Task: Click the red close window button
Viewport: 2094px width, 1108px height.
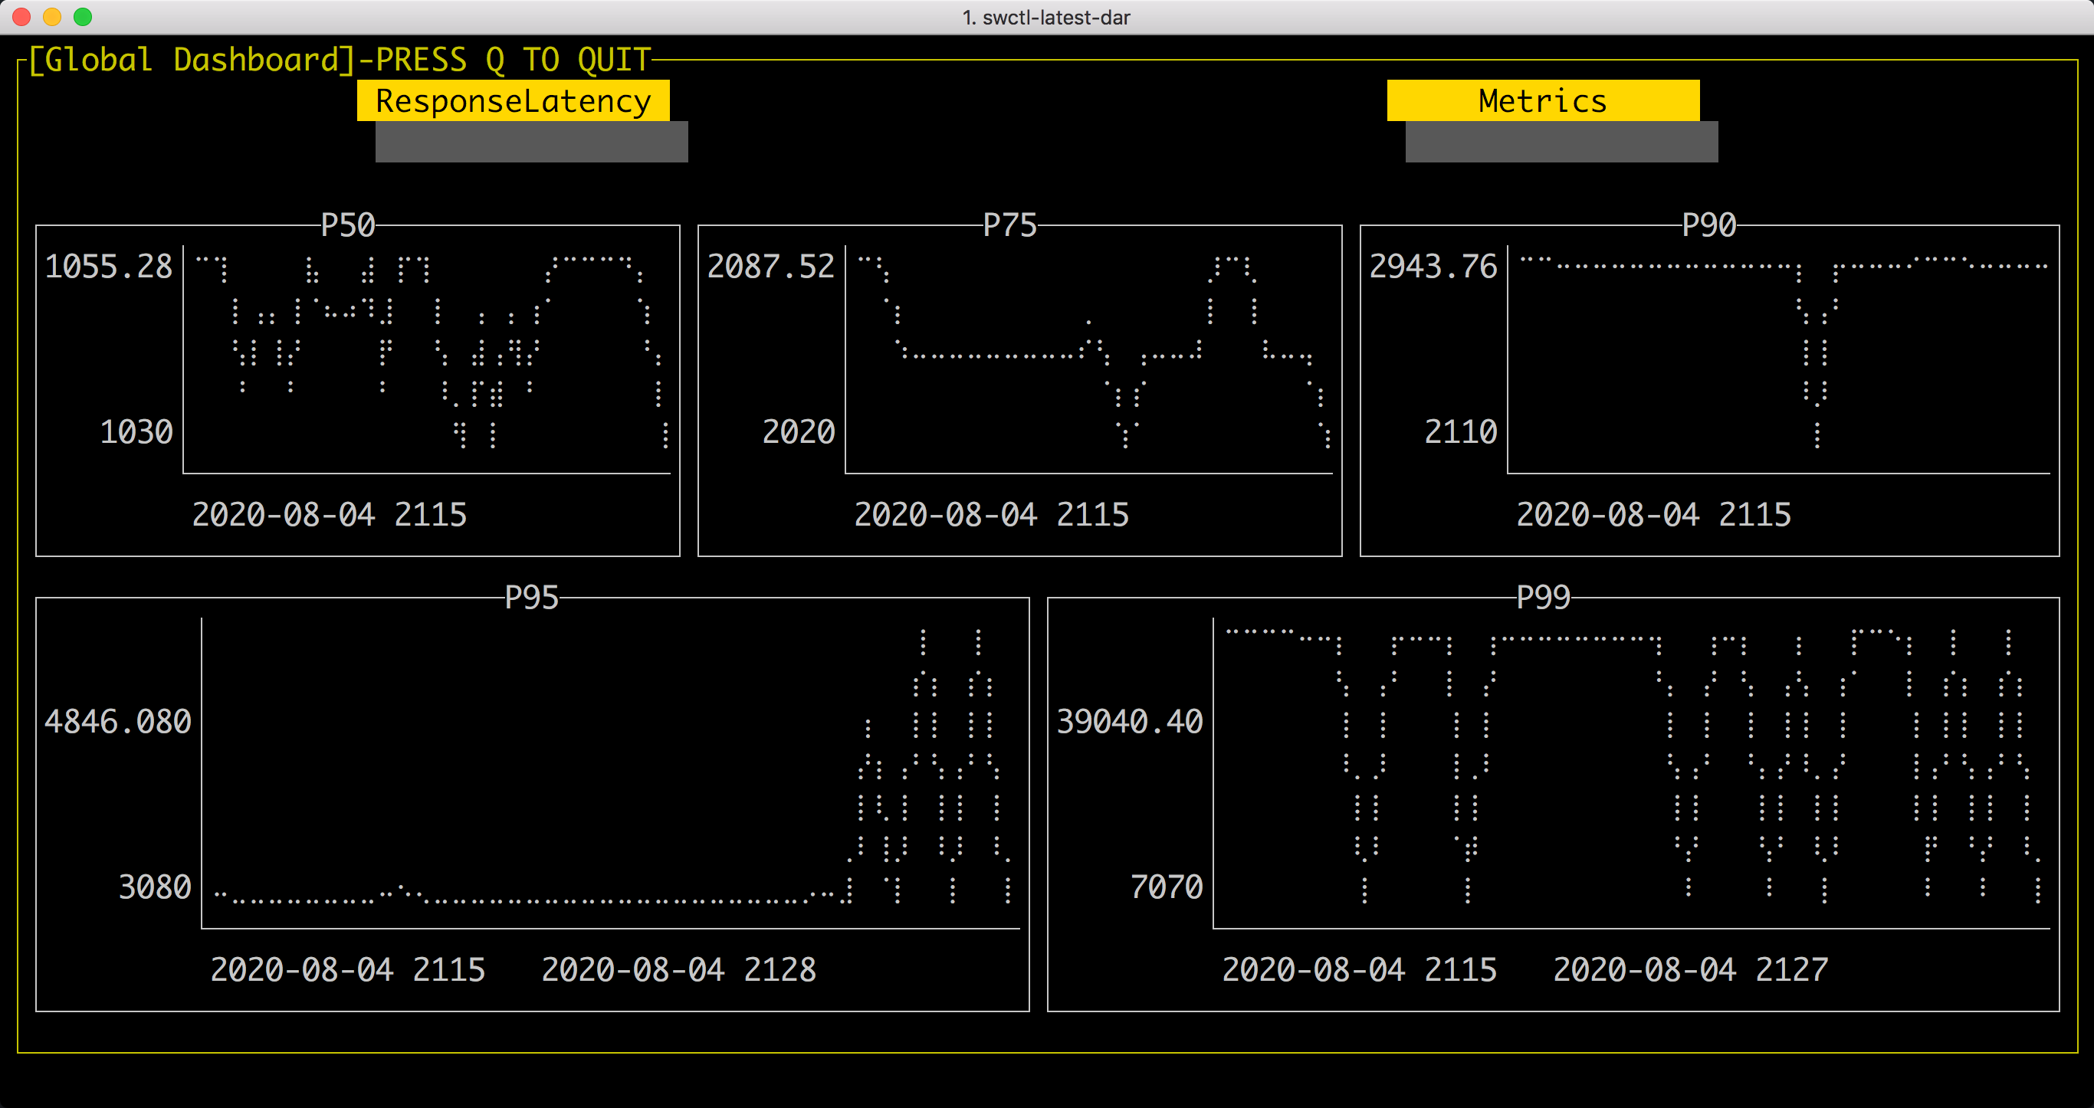Action: pos(22,16)
